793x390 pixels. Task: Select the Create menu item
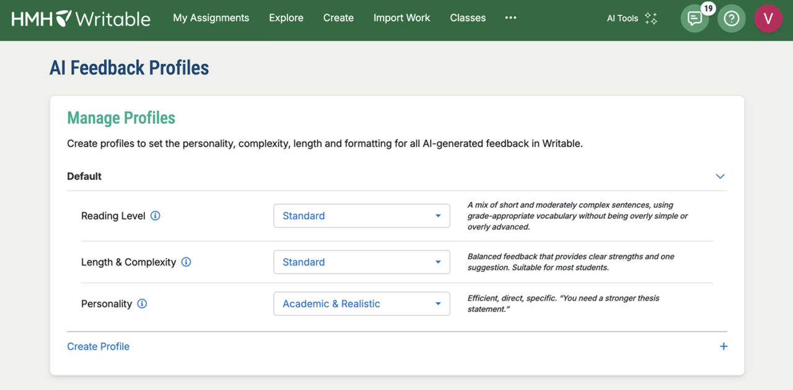pyautogui.click(x=338, y=18)
